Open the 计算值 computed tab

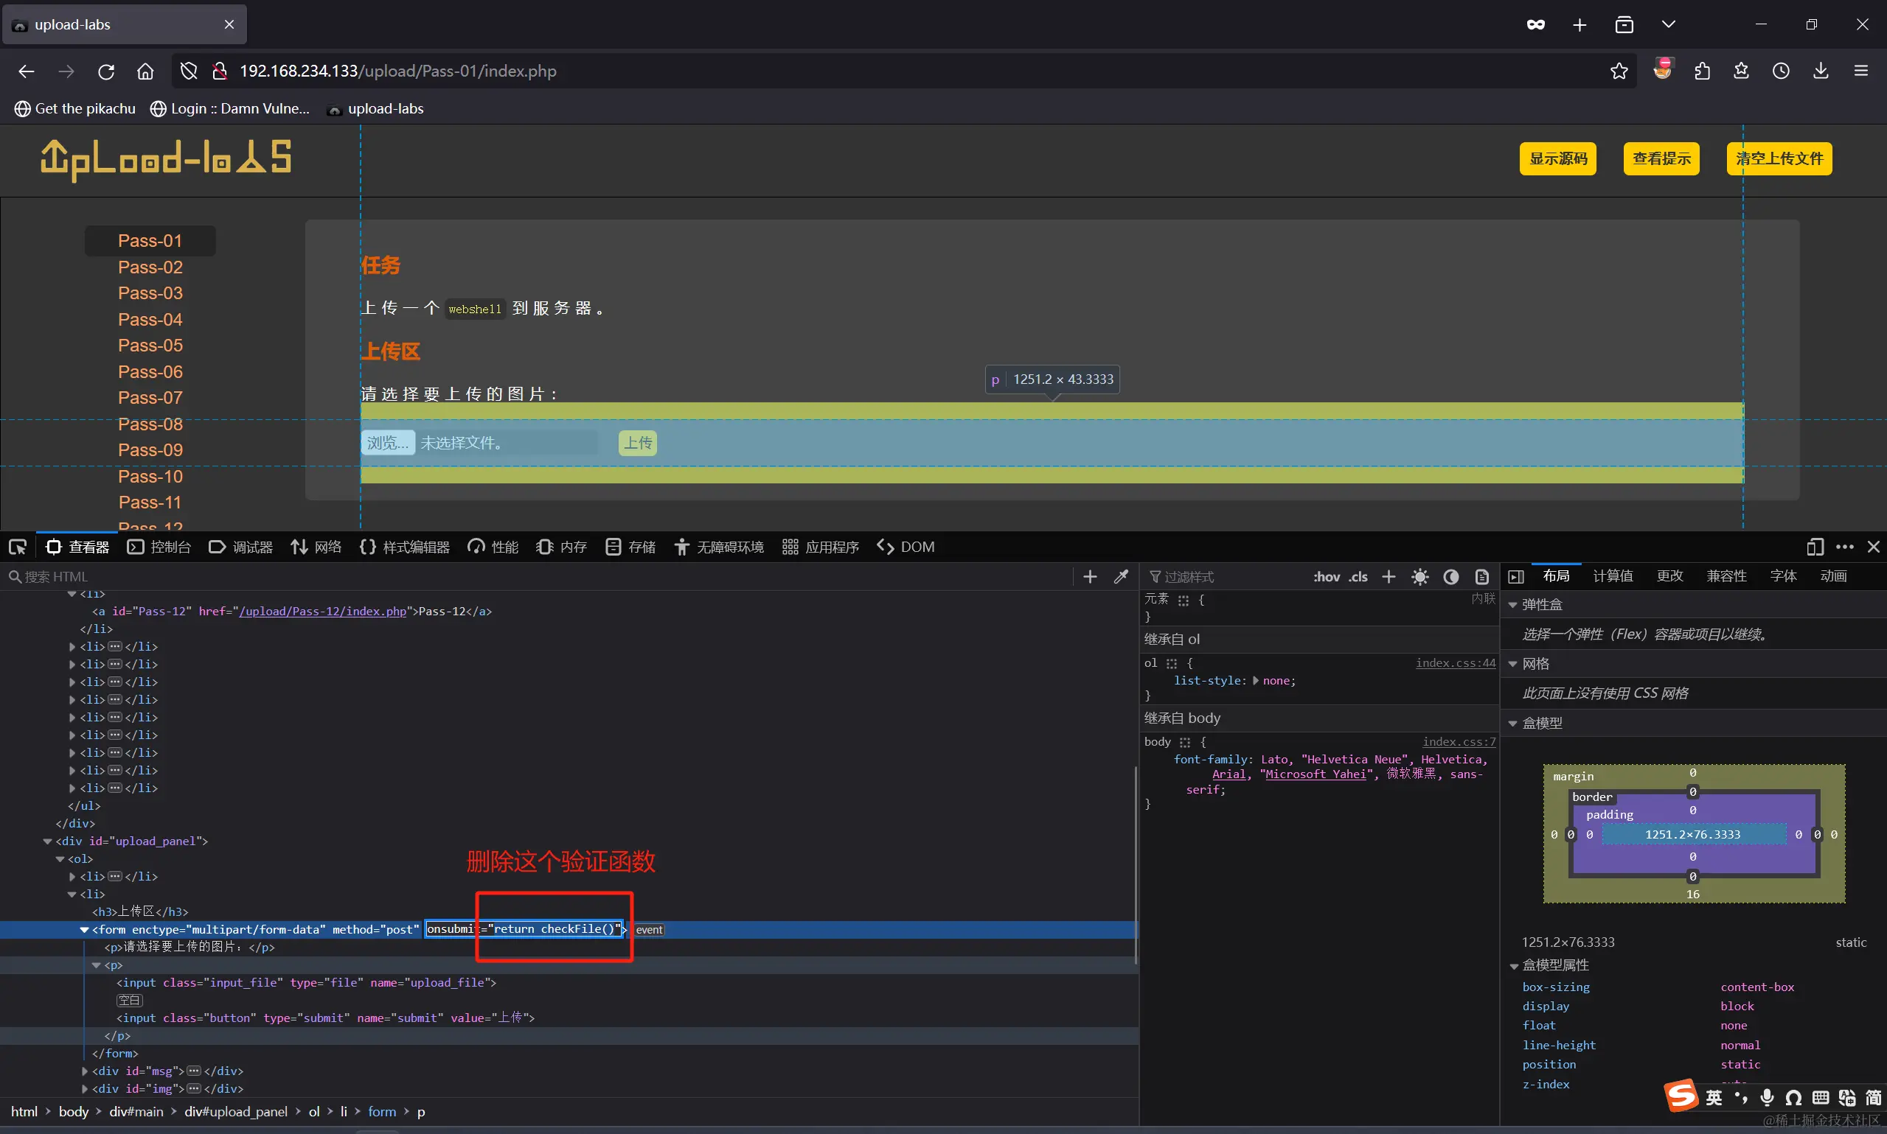pos(1613,575)
